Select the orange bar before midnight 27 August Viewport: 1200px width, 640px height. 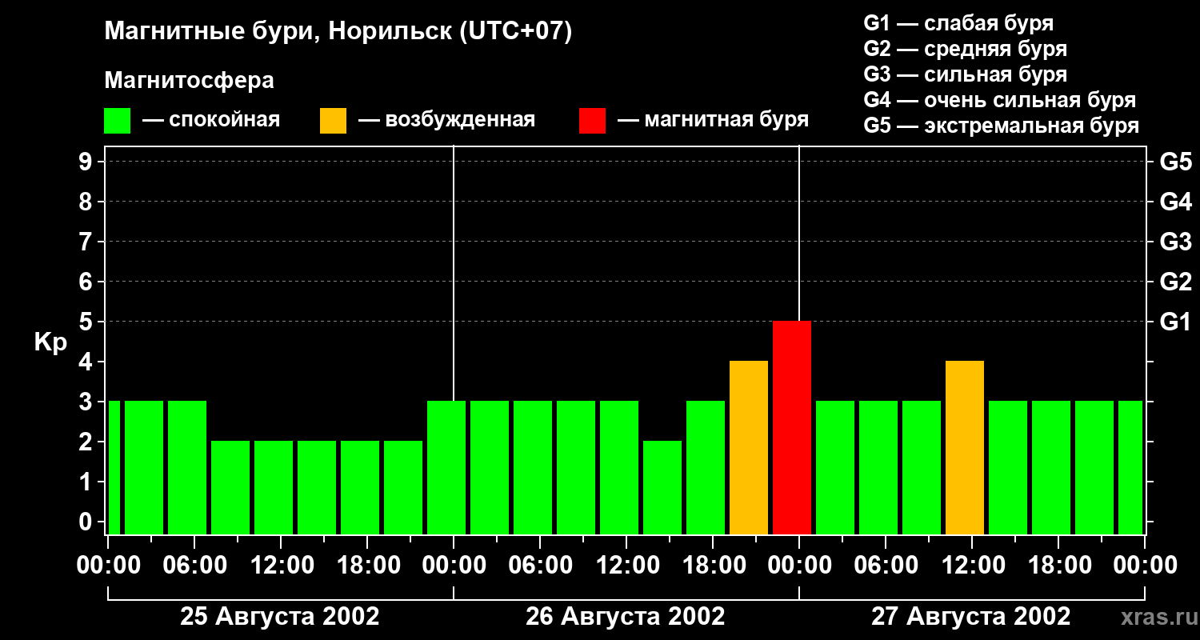pyautogui.click(x=749, y=448)
